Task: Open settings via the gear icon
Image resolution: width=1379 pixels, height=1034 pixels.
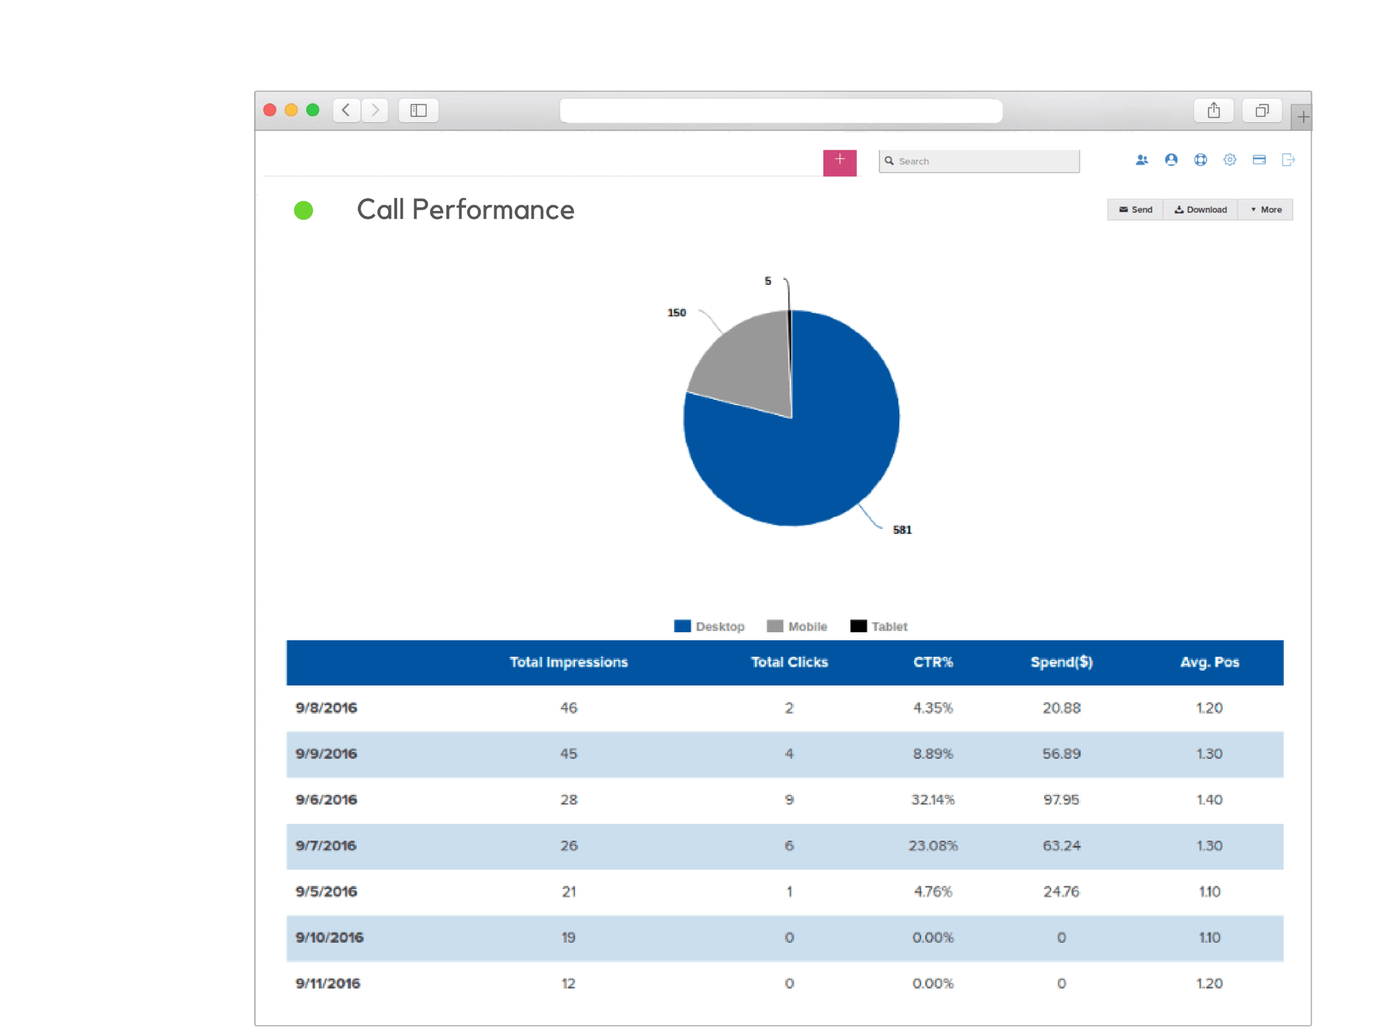Action: [x=1229, y=160]
